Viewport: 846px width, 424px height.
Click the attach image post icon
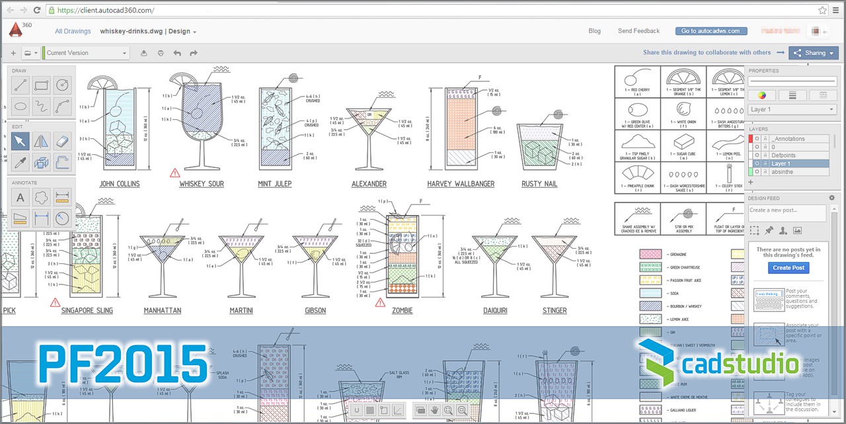pos(797,230)
